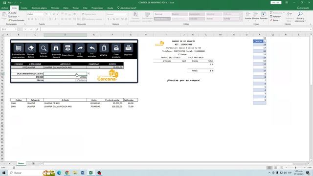Select the LAMINA CR 4X8 article cell

point(65,103)
